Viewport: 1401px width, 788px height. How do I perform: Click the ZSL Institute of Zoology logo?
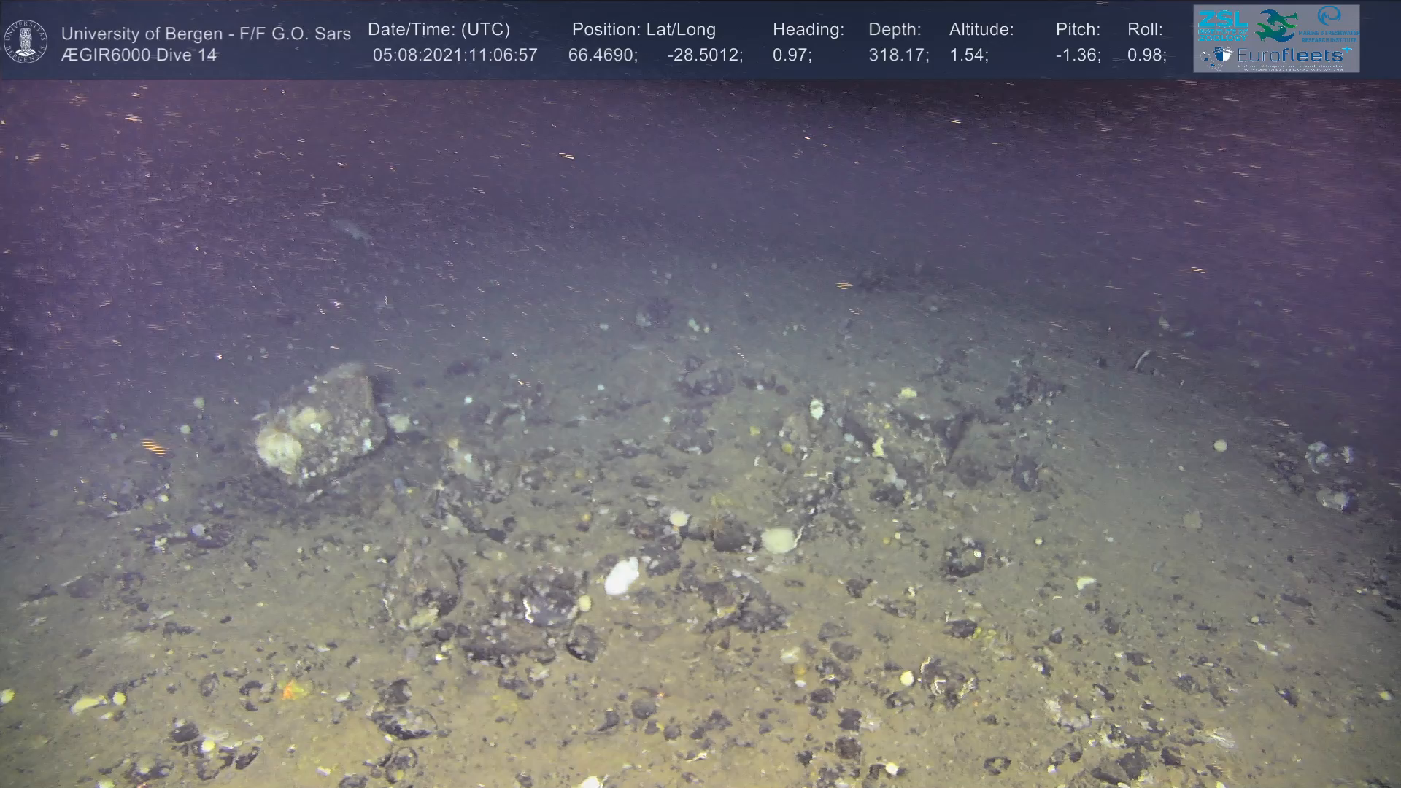tap(1222, 25)
